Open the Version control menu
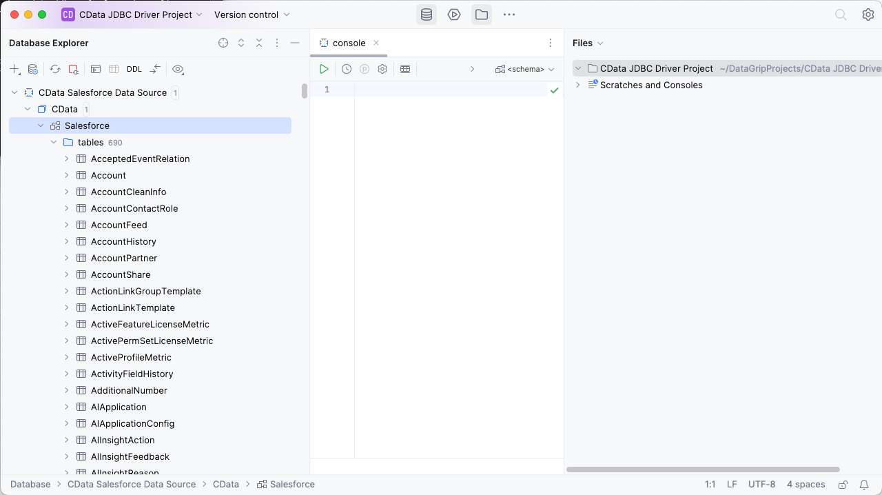The image size is (882, 495). [252, 14]
